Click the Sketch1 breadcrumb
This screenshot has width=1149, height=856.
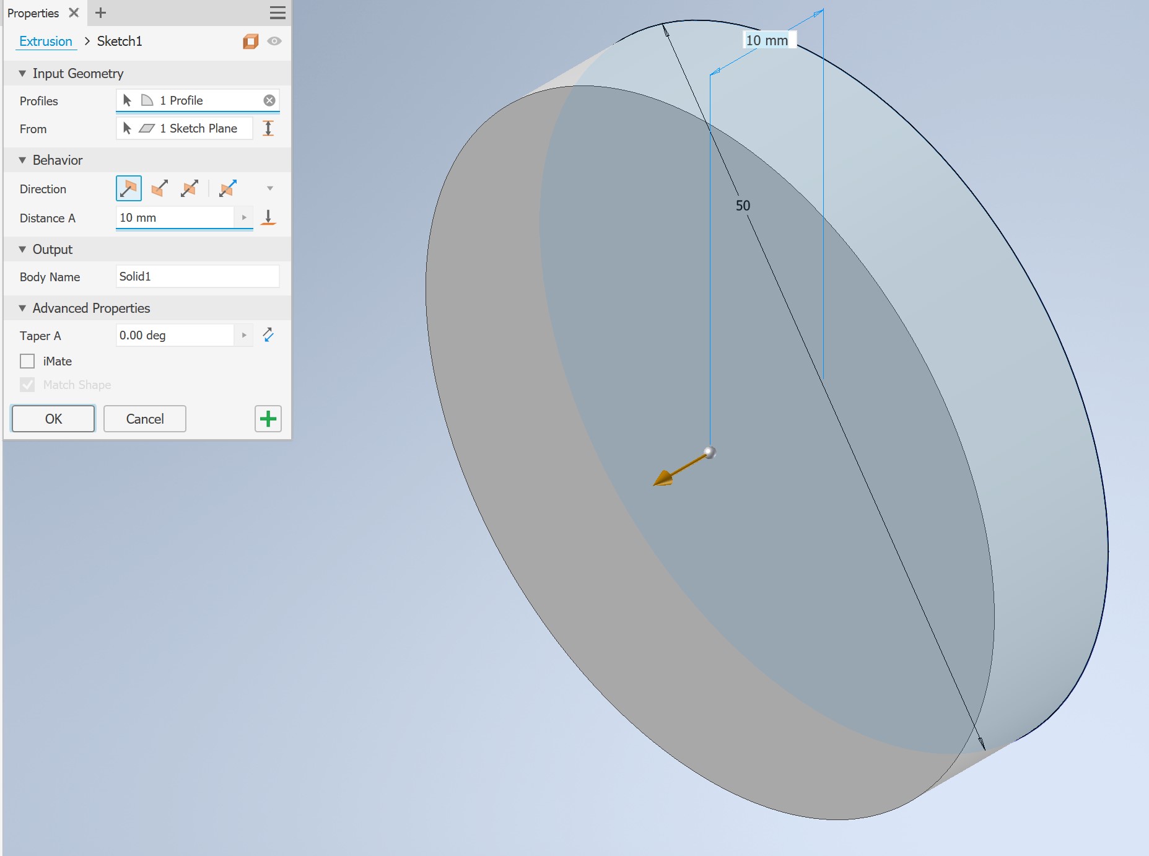120,41
